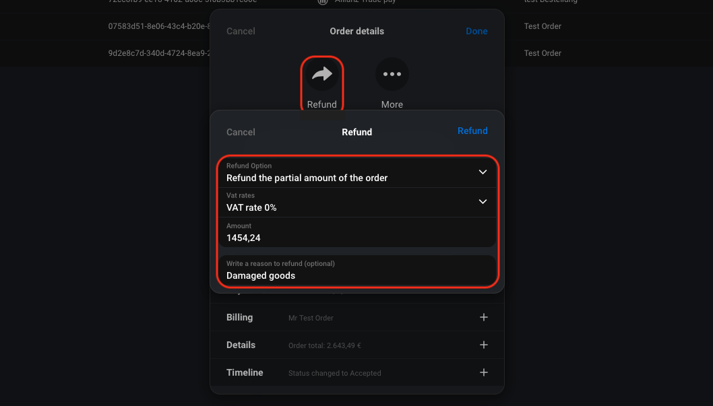The width and height of the screenshot is (713, 406).
Task: Open the Refund Option dropdown chevron
Action: pos(483,172)
